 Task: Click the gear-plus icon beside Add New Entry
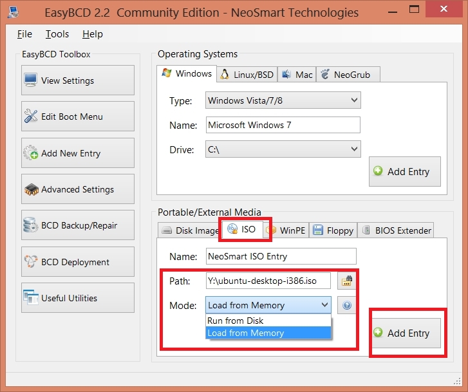[31, 153]
